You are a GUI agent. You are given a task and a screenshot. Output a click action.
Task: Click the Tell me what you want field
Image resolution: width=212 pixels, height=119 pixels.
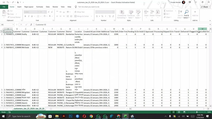89,7
